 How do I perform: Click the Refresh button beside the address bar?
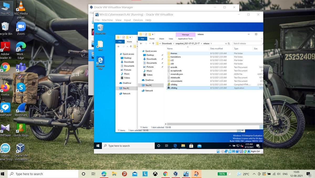click(229, 44)
